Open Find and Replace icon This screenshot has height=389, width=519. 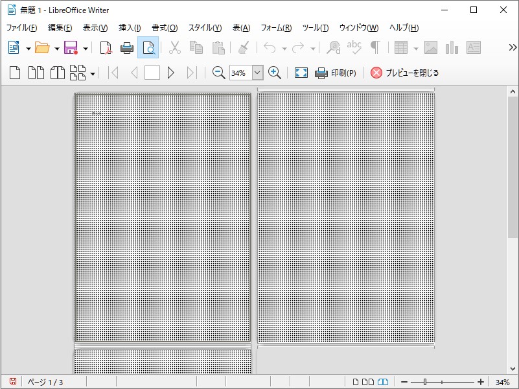333,48
